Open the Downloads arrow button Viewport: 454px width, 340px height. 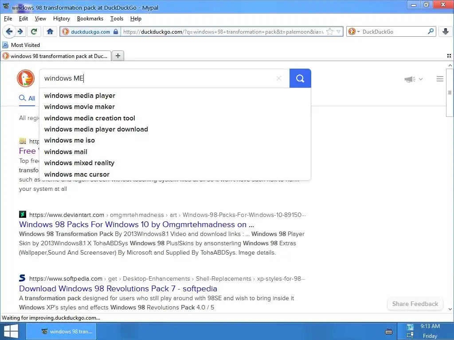click(446, 31)
